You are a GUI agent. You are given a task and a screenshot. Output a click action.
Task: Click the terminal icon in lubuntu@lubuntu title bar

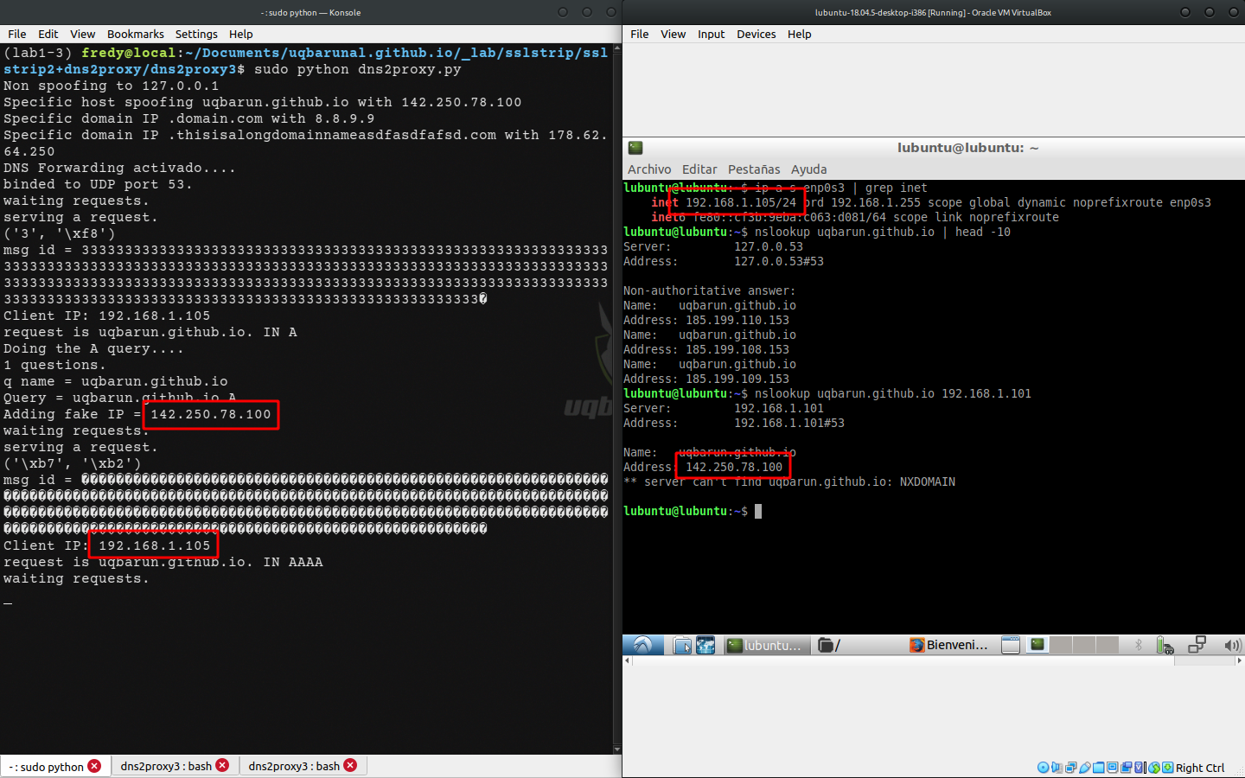(635, 148)
